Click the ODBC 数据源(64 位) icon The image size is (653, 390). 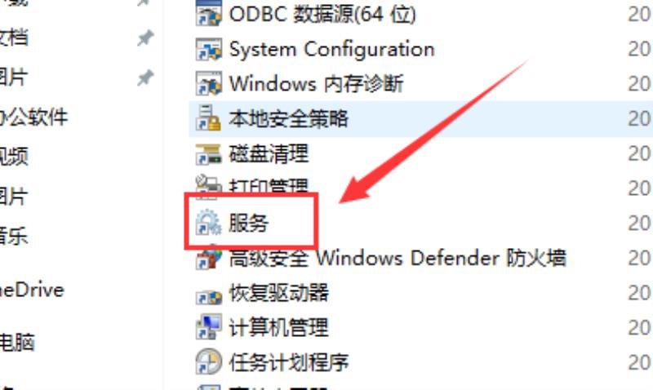tap(209, 14)
